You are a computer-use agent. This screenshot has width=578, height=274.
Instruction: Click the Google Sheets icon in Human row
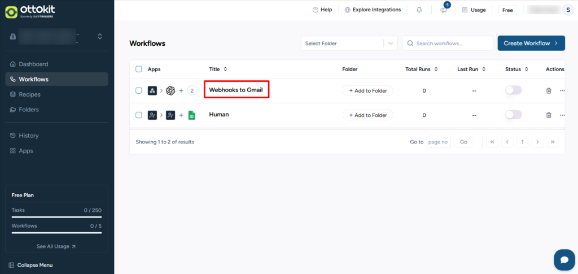[x=191, y=115]
